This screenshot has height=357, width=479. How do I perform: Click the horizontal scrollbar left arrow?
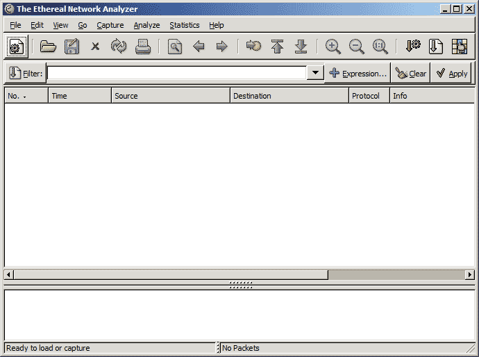(x=8, y=274)
